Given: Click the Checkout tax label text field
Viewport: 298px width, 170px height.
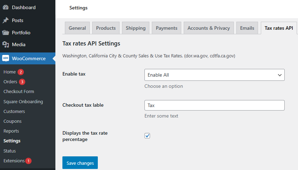Looking at the screenshot, I should coord(214,105).
